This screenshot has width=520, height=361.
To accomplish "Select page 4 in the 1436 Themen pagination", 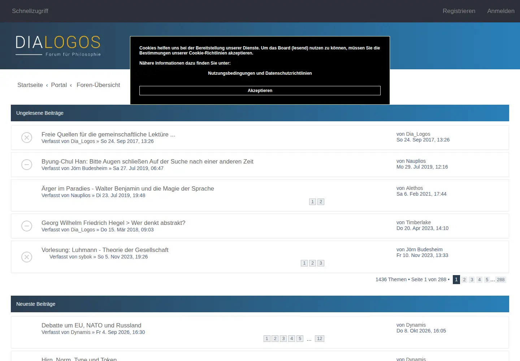I will 480,280.
